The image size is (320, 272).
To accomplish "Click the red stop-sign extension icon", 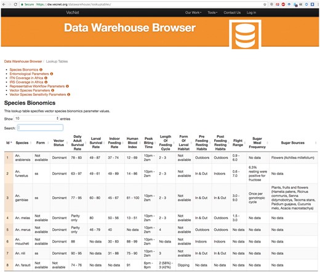I will pyautogui.click(x=283, y=4).
